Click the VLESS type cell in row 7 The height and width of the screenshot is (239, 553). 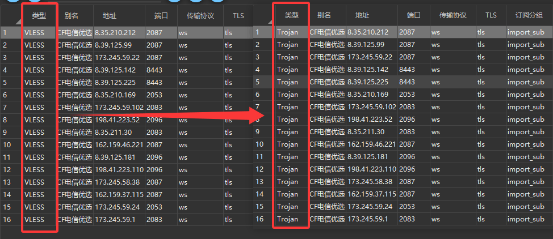click(x=35, y=107)
